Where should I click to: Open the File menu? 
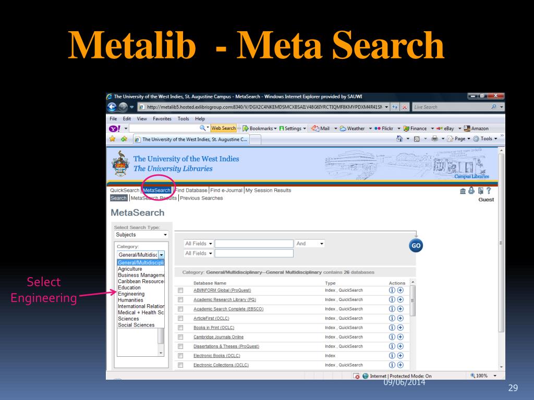pyautogui.click(x=113, y=119)
